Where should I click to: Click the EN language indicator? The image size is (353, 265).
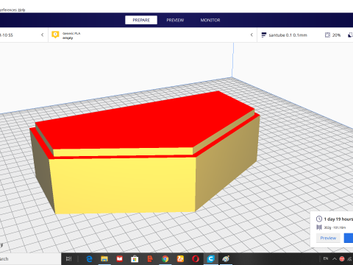(x=326, y=258)
